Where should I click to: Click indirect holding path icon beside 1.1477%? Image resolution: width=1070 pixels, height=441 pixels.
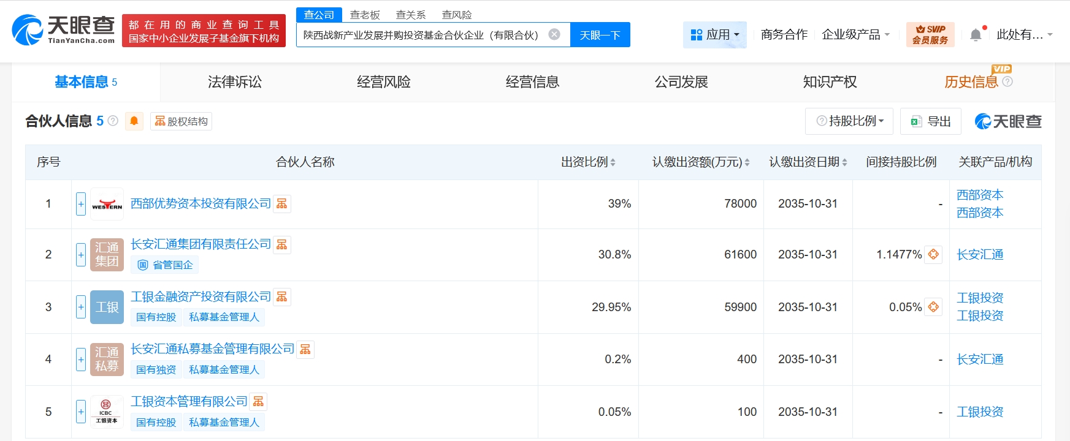pos(933,254)
